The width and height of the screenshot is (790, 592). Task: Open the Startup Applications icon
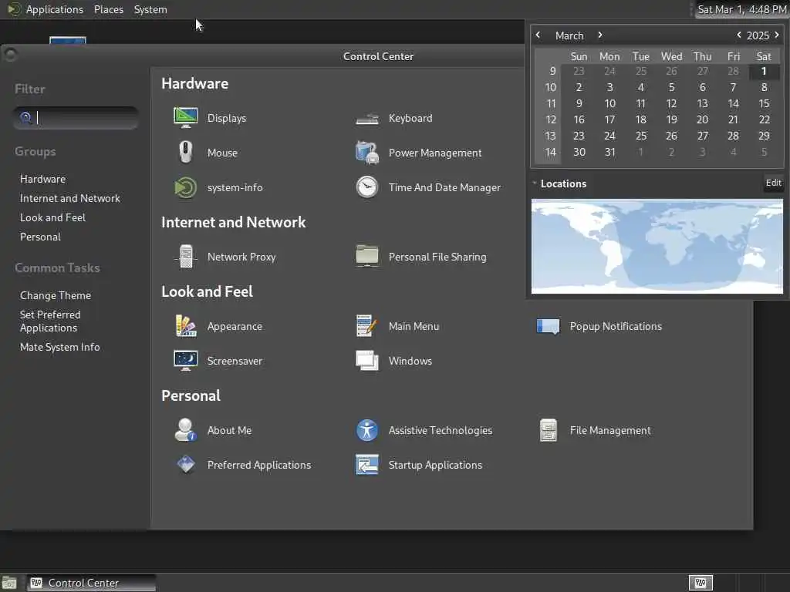click(366, 465)
